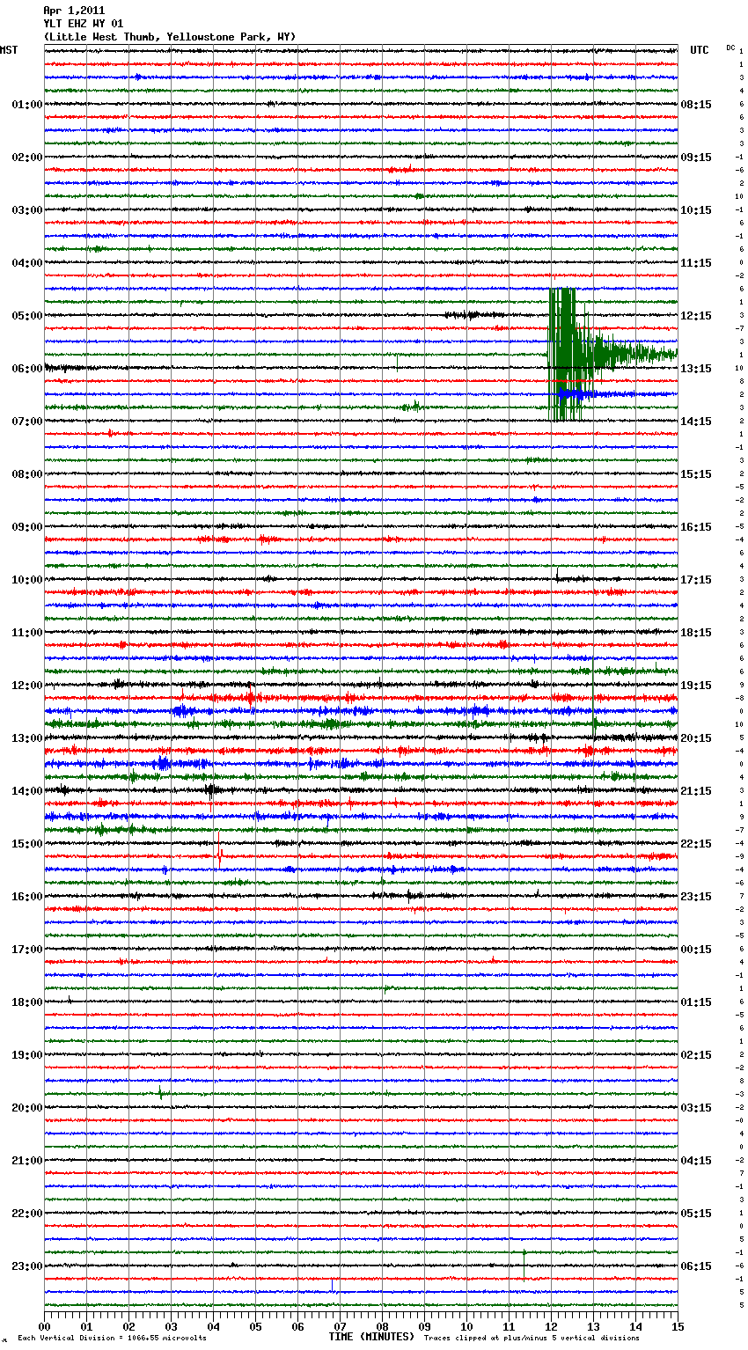The width and height of the screenshot is (748, 1350).
Task: Click minute tick label 08 on the time axis
Action: (382, 1326)
